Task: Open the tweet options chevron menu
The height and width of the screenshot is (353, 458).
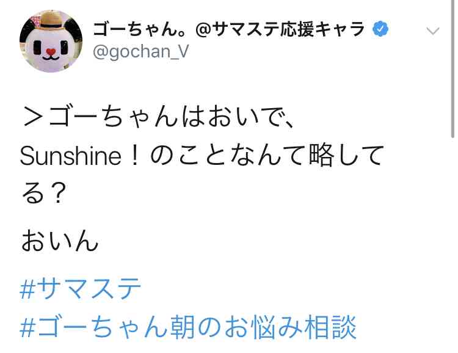Action: click(x=432, y=31)
